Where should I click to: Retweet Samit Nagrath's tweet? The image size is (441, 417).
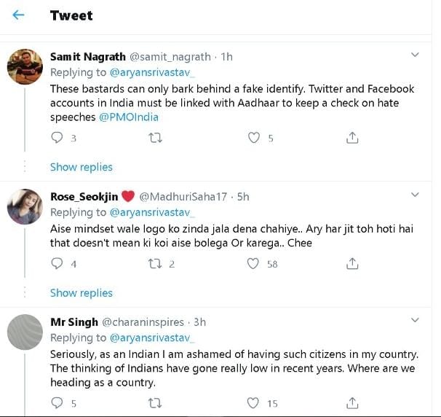[154, 137]
